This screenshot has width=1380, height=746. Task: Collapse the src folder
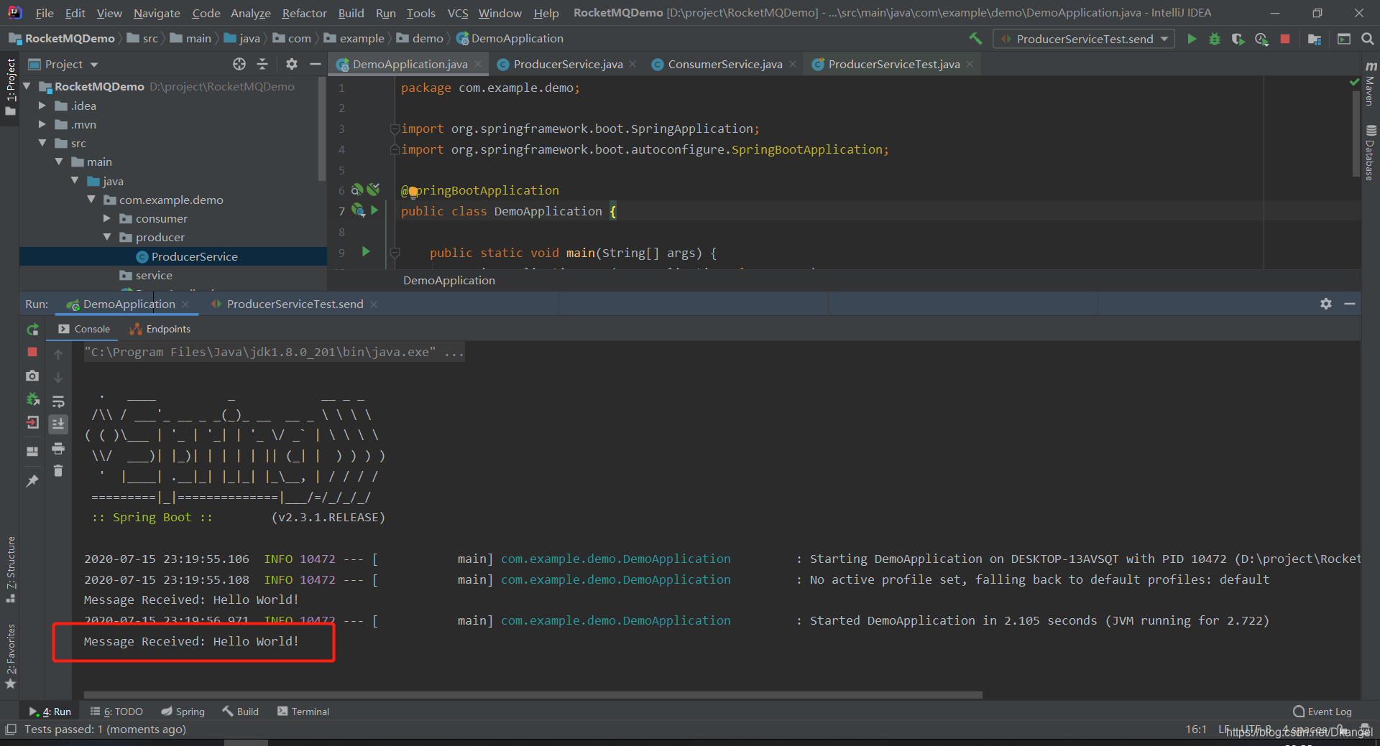coord(42,143)
